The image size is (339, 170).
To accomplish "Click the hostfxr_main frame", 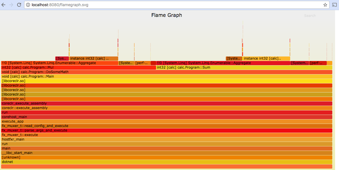I will [x=167, y=139].
